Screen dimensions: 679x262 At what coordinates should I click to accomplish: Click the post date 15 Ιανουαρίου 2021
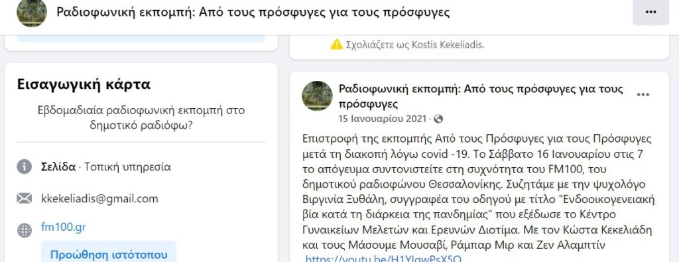(x=383, y=119)
